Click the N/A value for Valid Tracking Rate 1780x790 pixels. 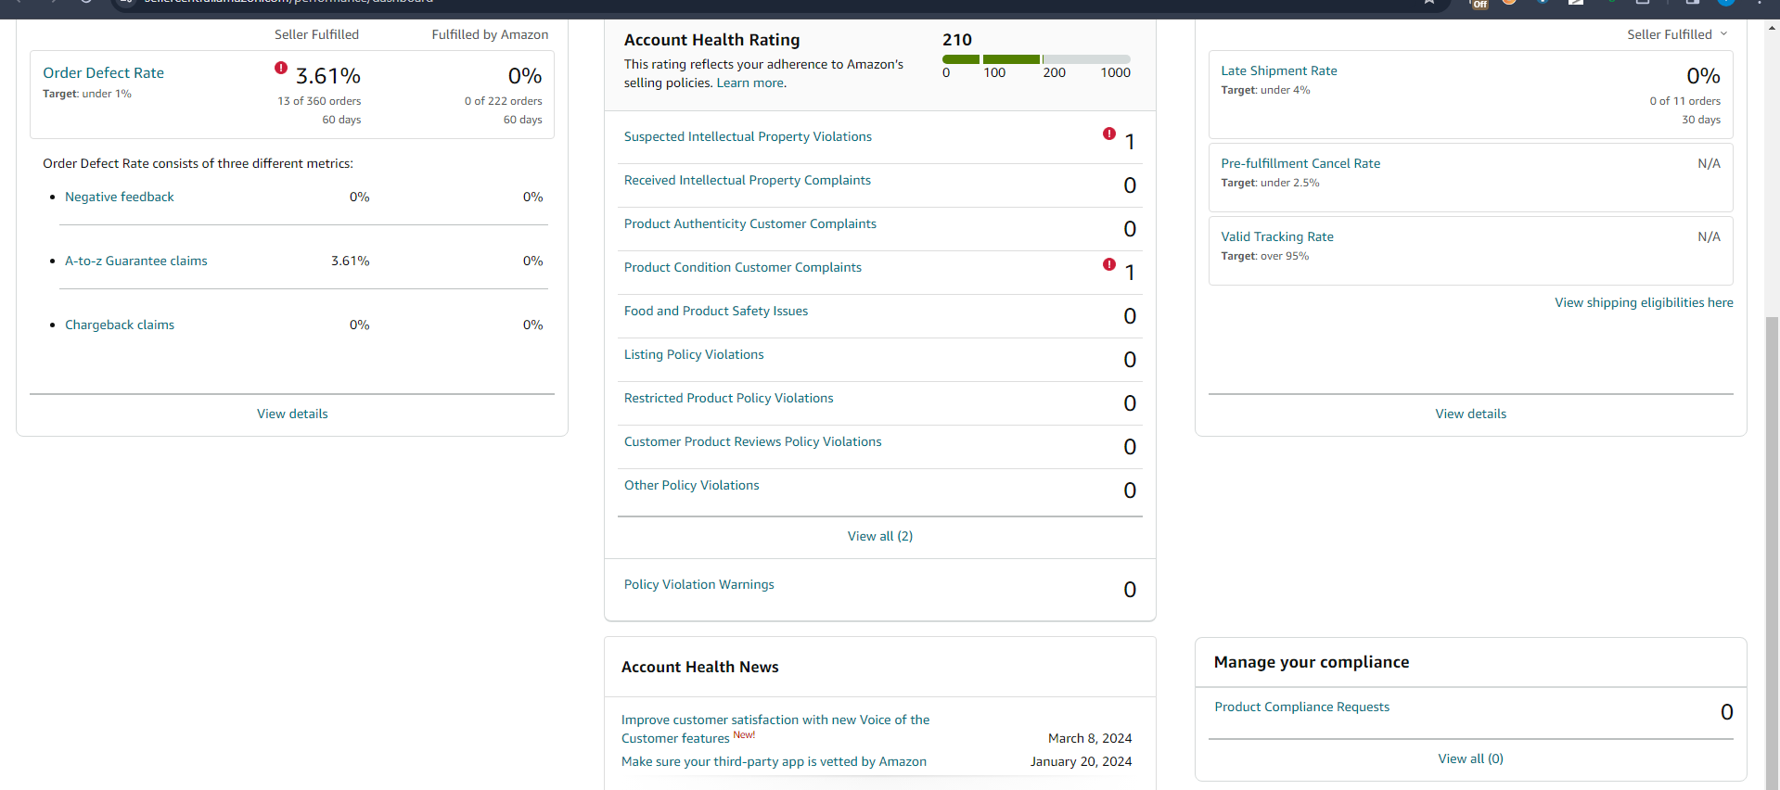[x=1710, y=236]
